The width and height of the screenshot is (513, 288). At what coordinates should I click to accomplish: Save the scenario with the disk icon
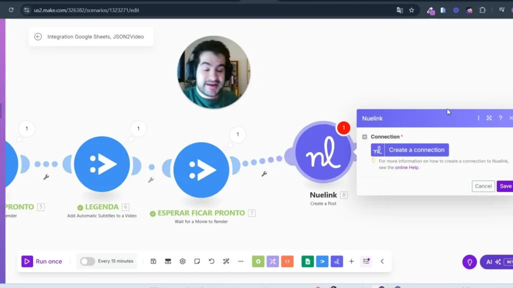[153, 261]
